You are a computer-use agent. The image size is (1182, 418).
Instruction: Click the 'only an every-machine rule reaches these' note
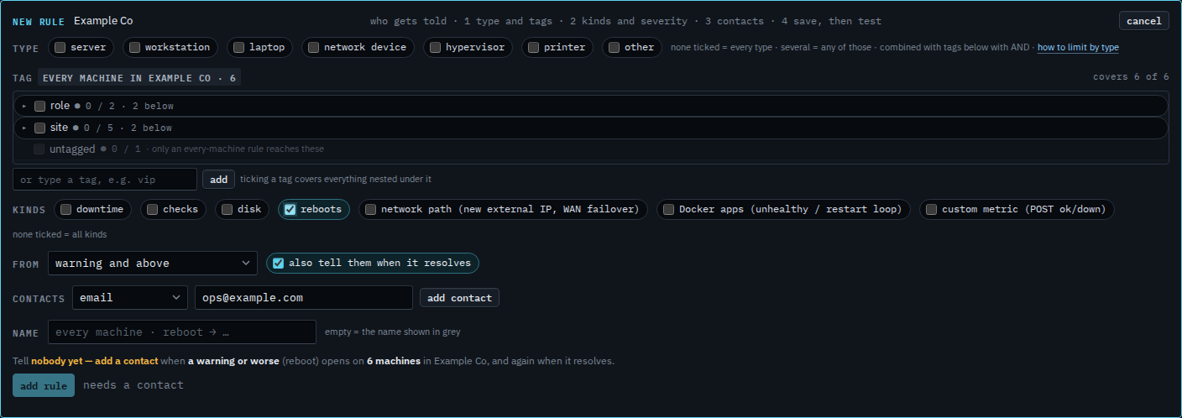(238, 149)
